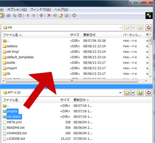Select the addons folder row
The image size is (155, 143).
click(75, 46)
